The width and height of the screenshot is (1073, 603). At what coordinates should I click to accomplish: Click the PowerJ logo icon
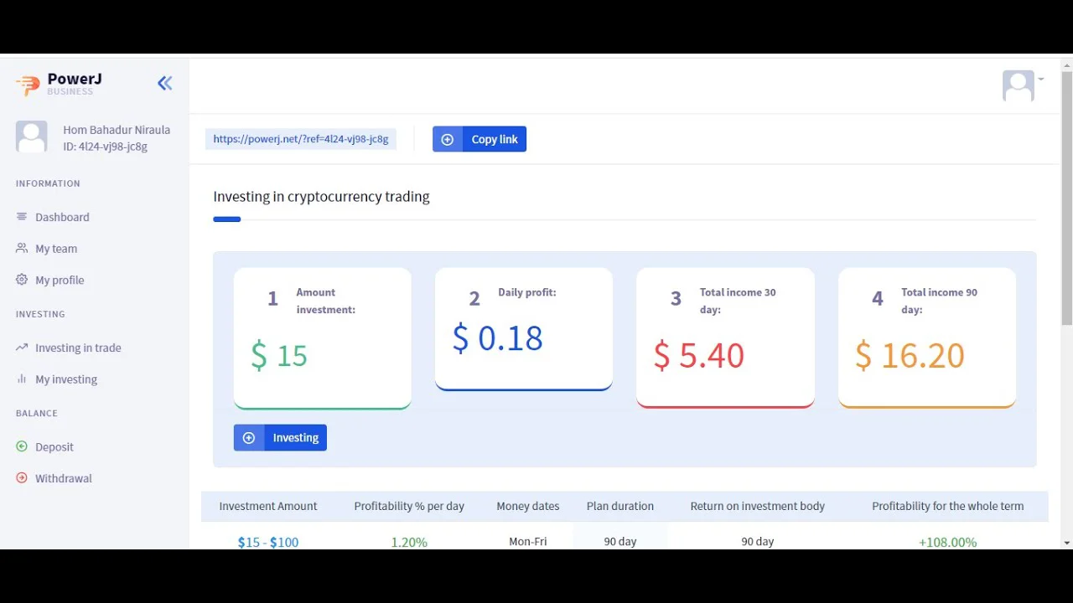coord(28,84)
